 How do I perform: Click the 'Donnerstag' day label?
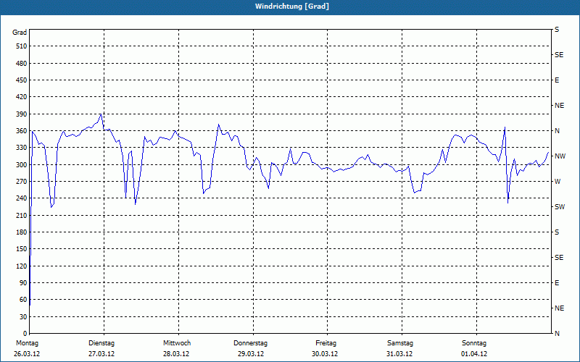250,343
